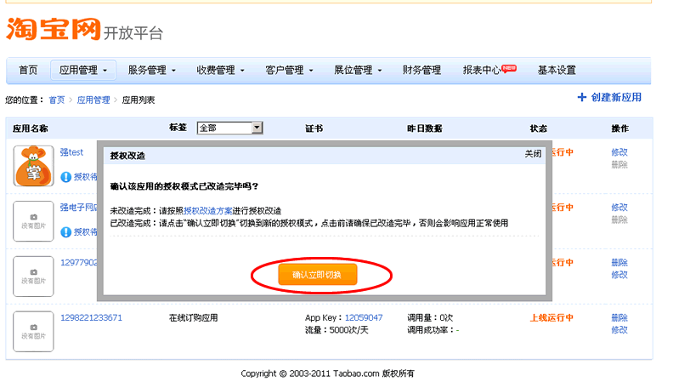This screenshot has height=382, width=673.
Task: Click the 确认立即切换 button
Action: [318, 275]
